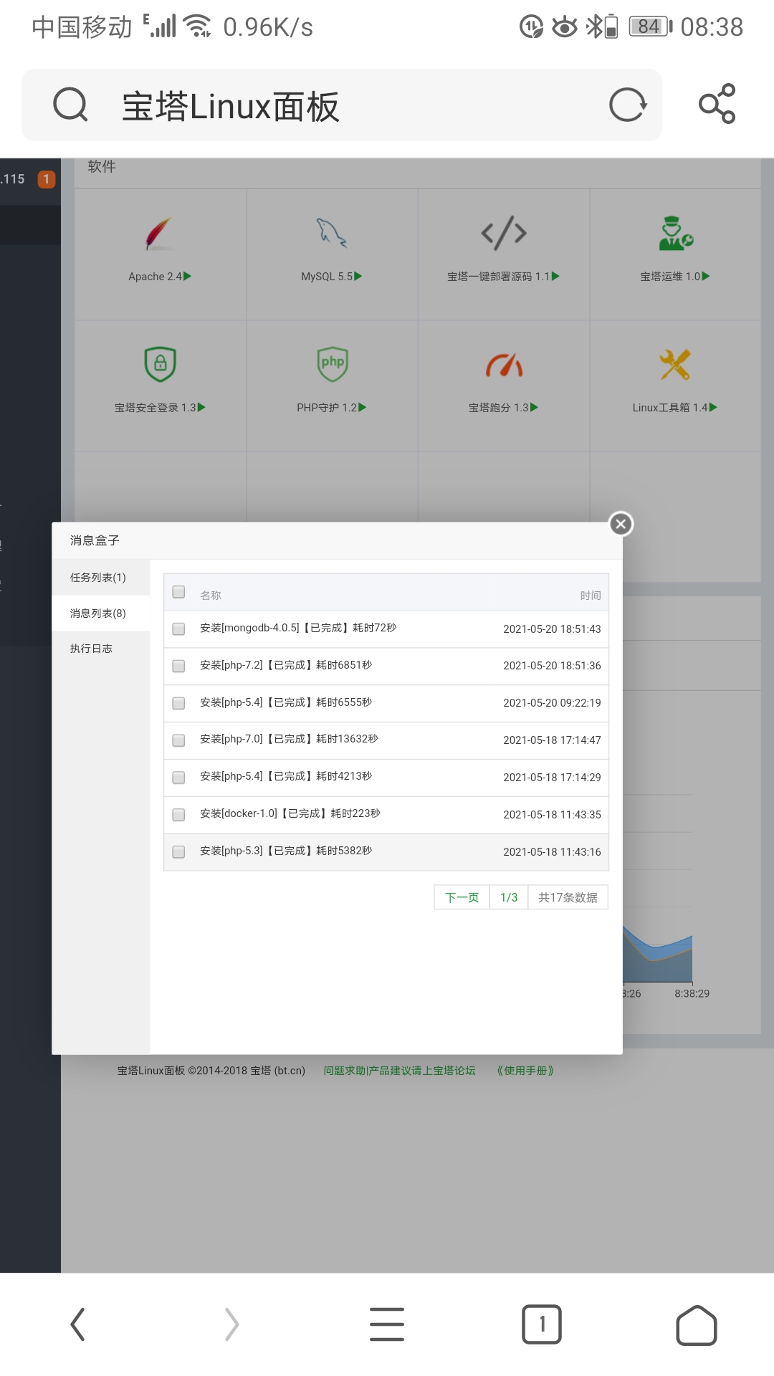The width and height of the screenshot is (774, 1376).
Task: Open the PHP守护 shield icon
Action: click(x=333, y=364)
